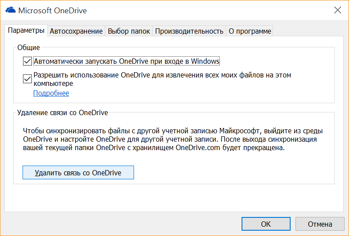Viewport: 349px width, 236px height.
Task: Open the О программе tab
Action: pyautogui.click(x=249, y=31)
